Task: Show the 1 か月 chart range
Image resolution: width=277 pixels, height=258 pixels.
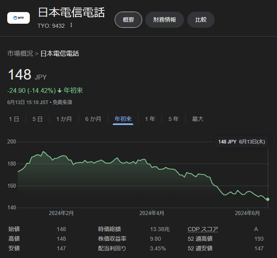Action: click(64, 119)
